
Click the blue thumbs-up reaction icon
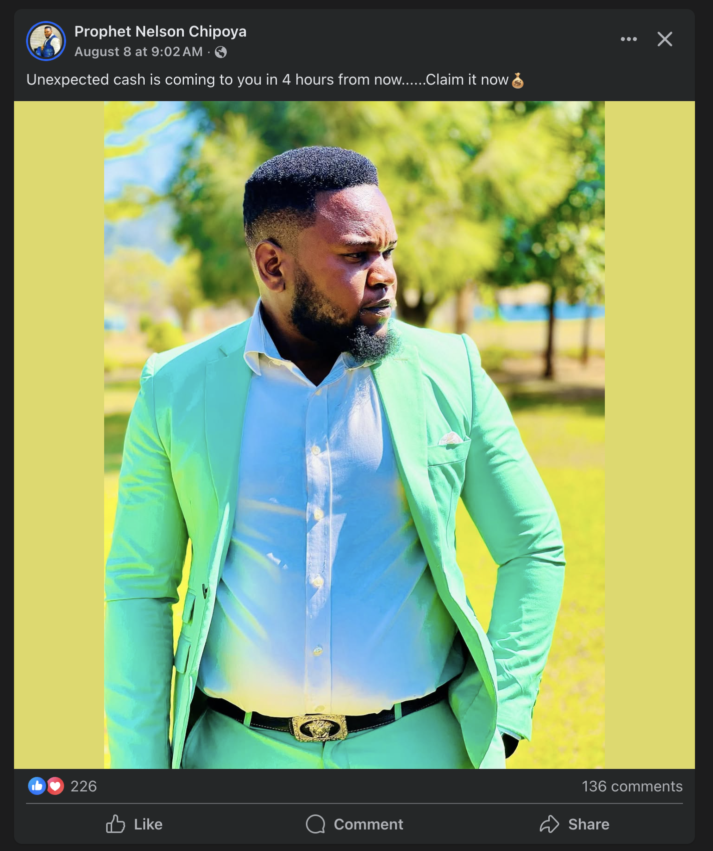click(x=37, y=786)
